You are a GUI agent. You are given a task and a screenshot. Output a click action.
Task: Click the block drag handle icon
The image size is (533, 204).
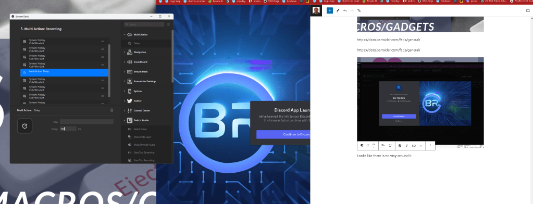click(368, 146)
